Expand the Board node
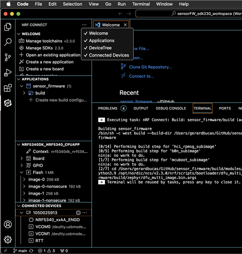 click(x=22, y=158)
